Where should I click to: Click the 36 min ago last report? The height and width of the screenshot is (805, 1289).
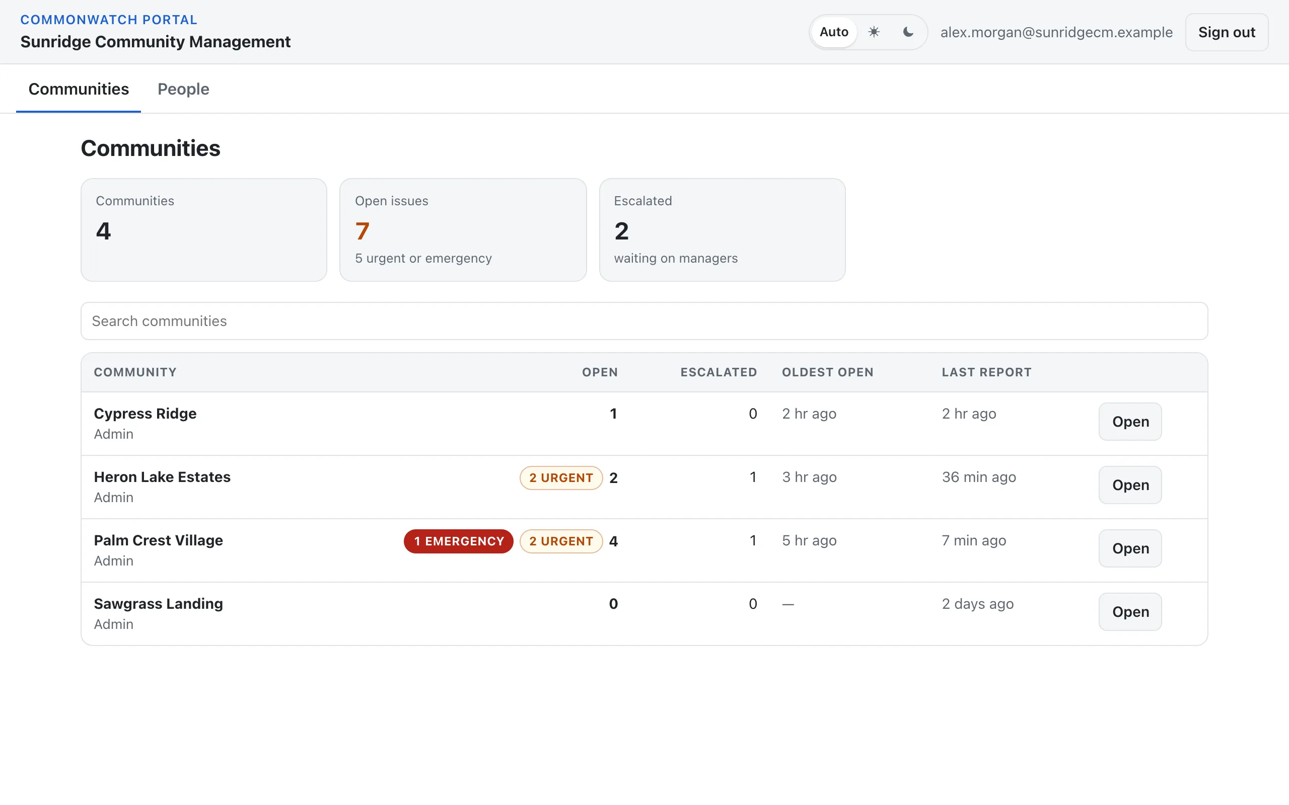[978, 477]
